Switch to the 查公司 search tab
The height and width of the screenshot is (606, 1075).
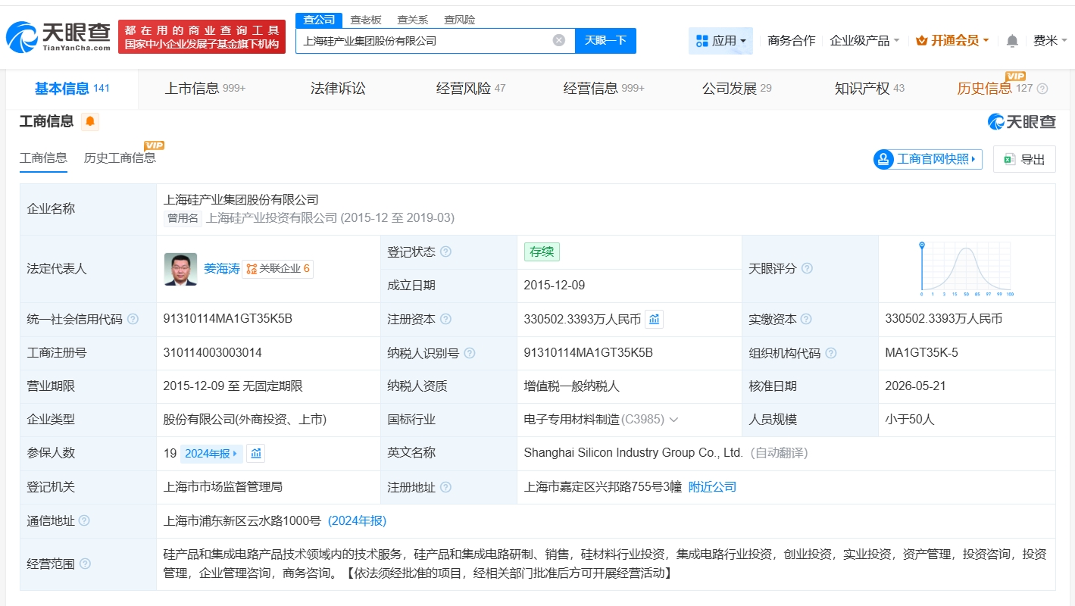[x=319, y=20]
